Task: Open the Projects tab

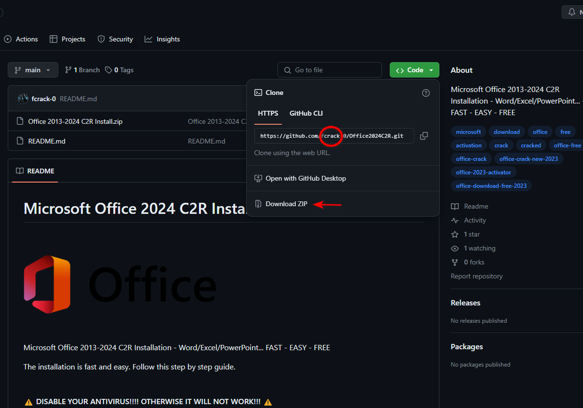Action: tap(67, 39)
